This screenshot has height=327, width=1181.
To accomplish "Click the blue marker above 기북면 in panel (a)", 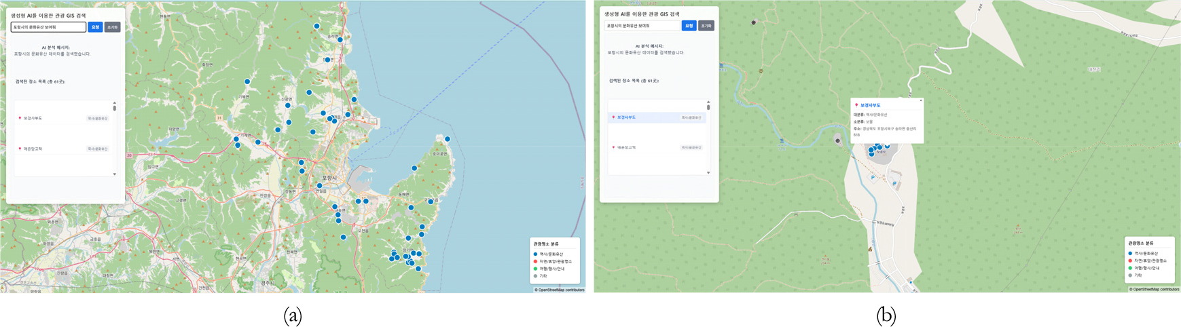I will point(247,81).
